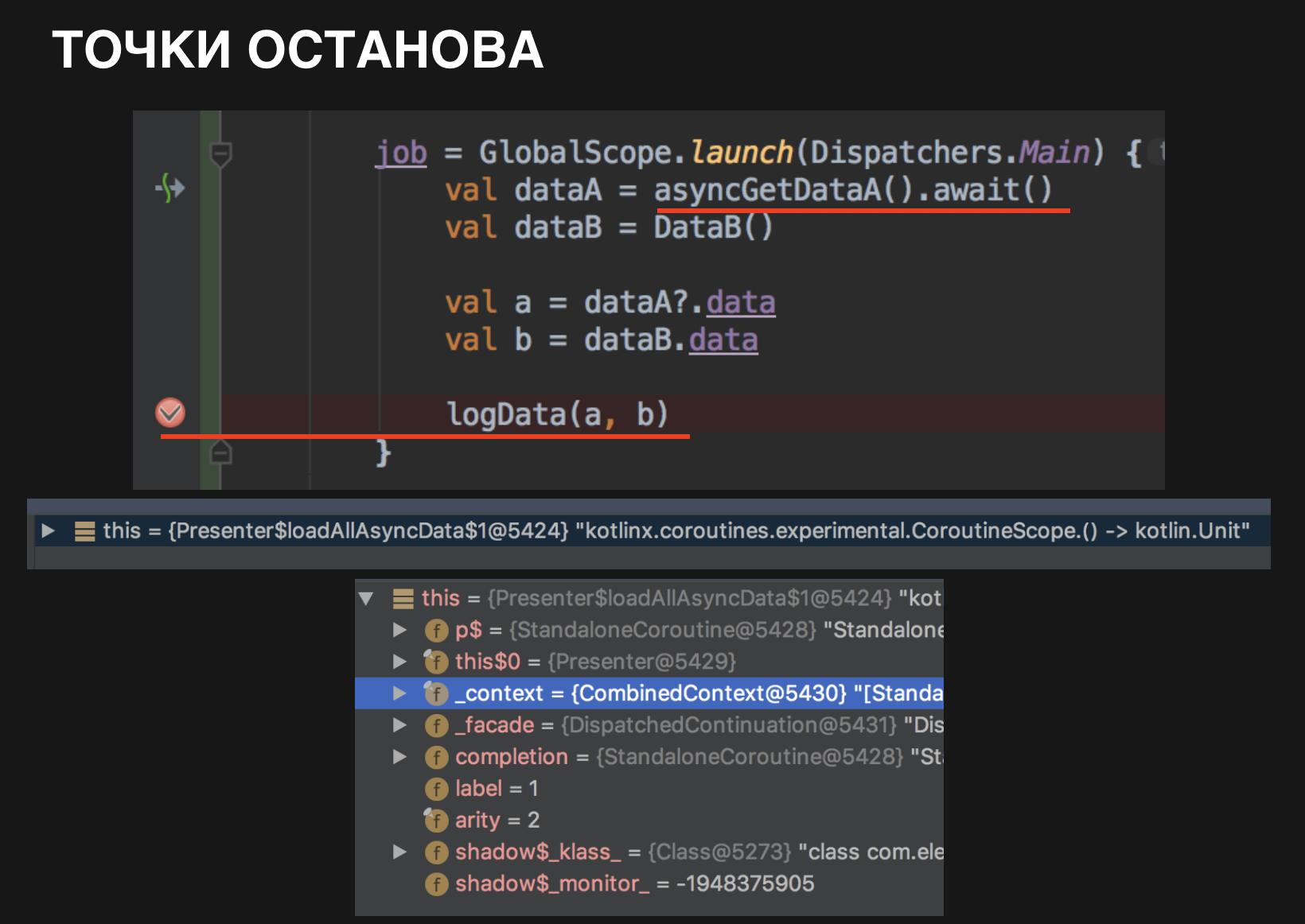Expand the collapsed 'this' variable row
This screenshot has height=924, width=1305.
point(48,530)
